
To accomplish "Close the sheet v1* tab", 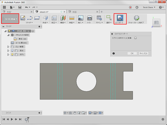I will [x=64, y=12].
